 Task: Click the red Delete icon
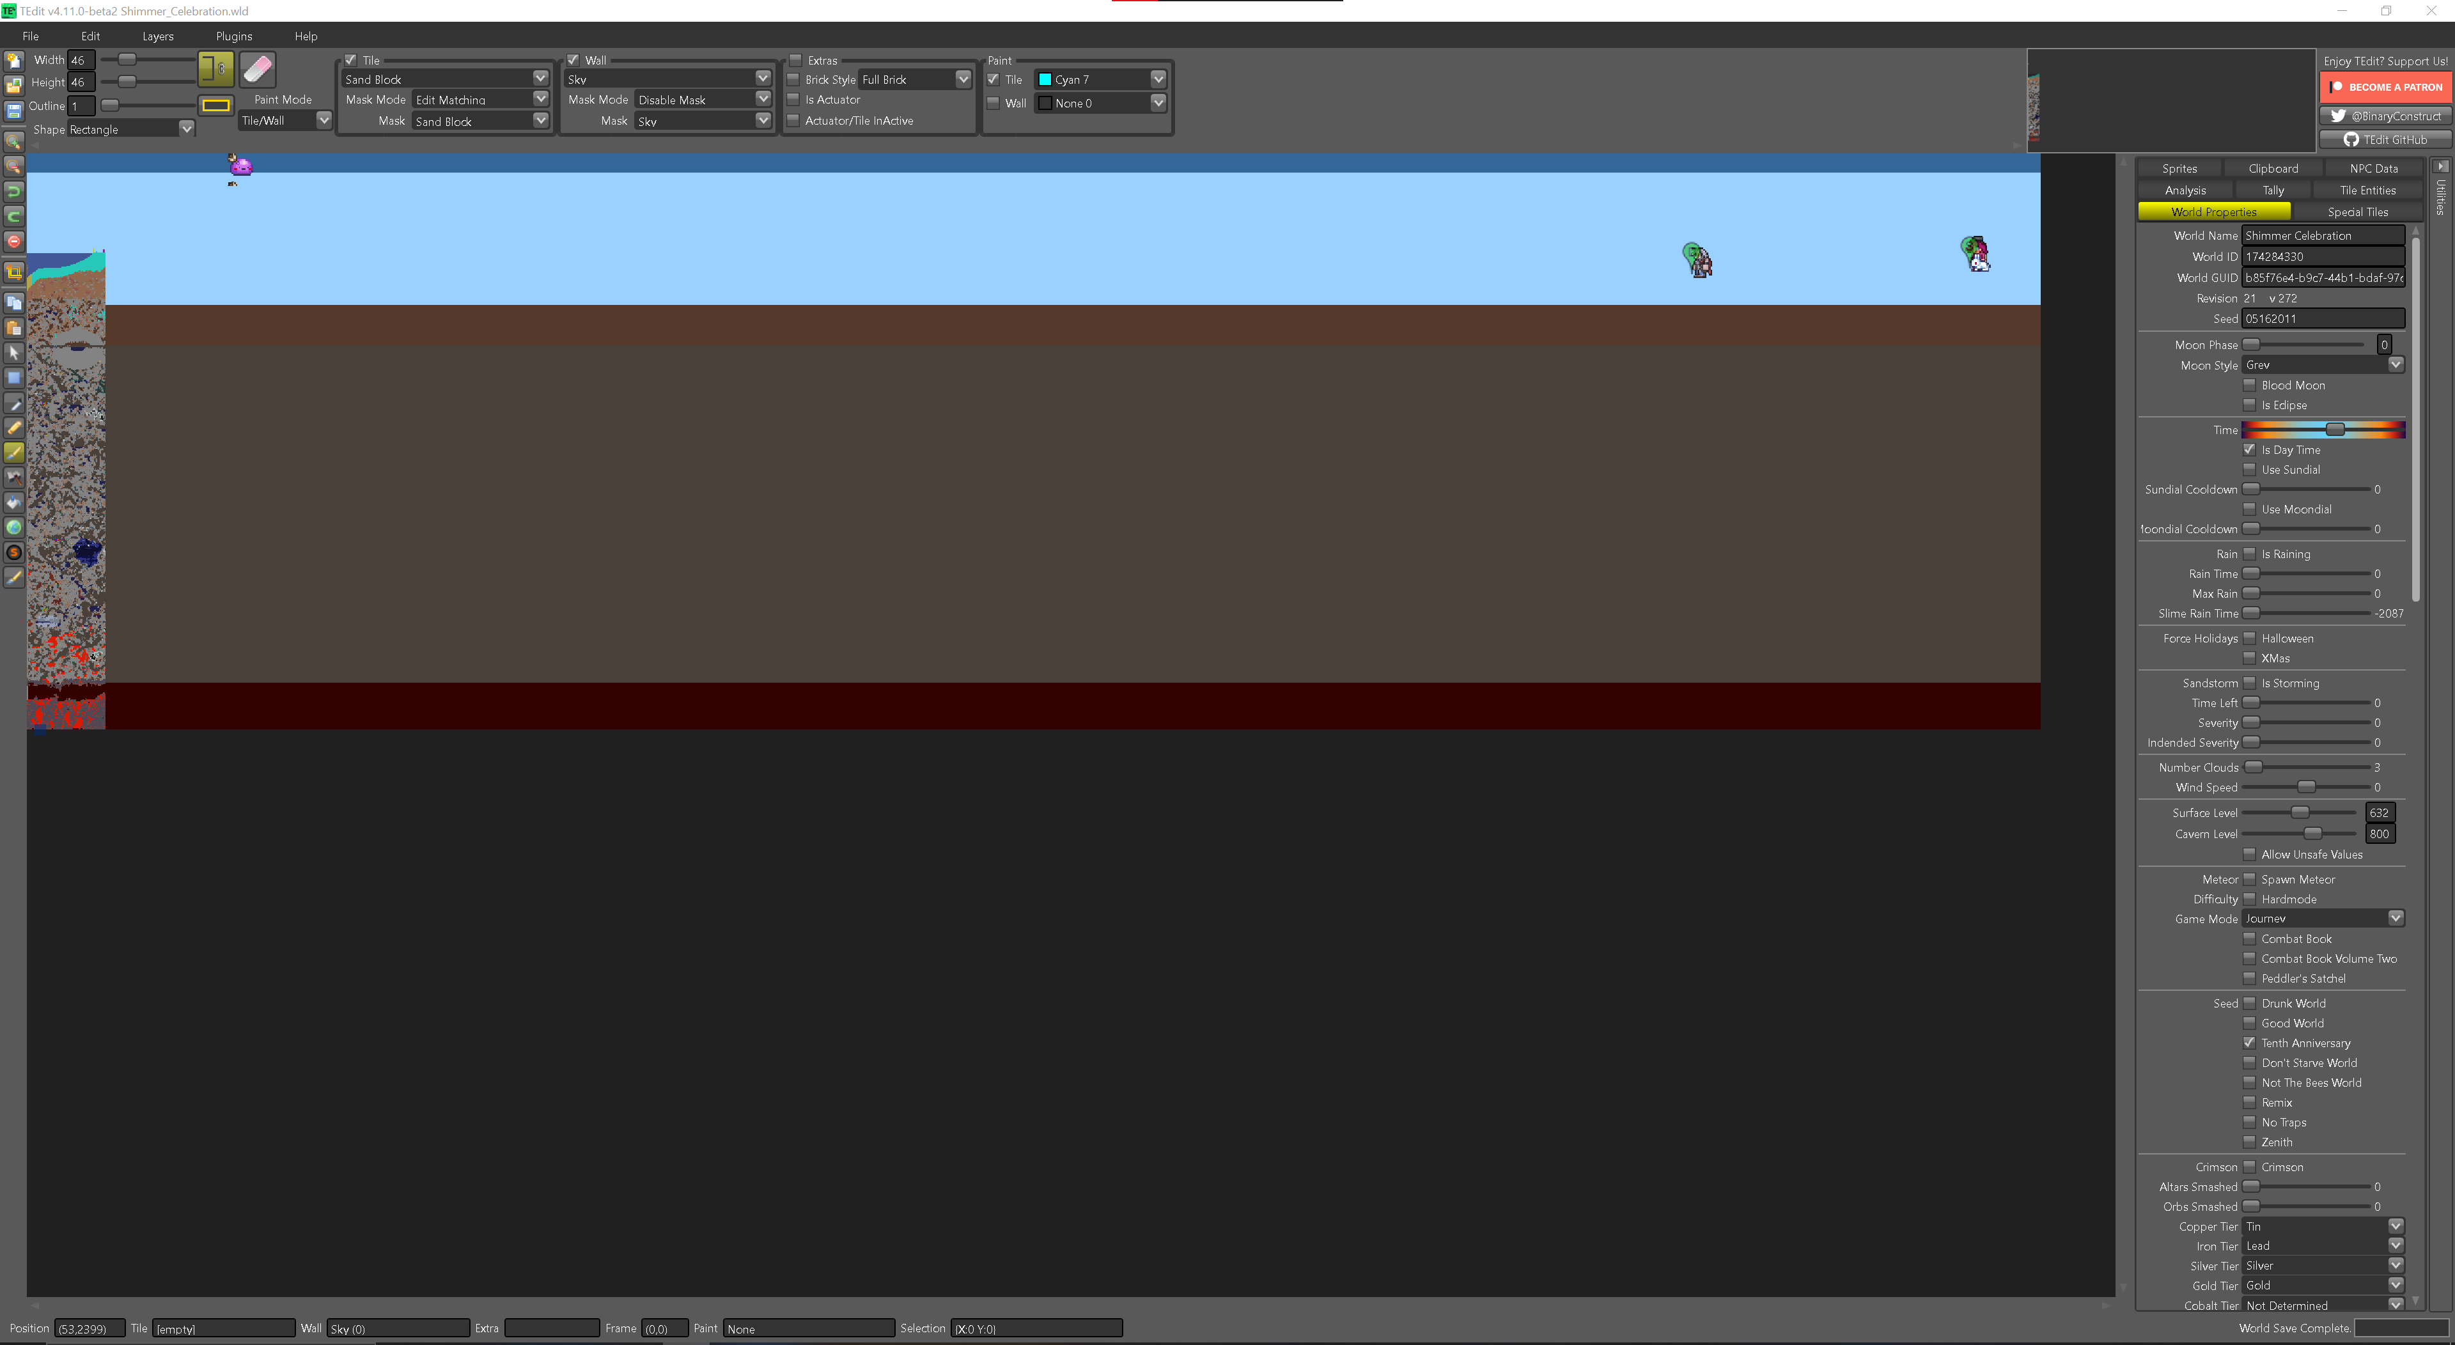[14, 241]
